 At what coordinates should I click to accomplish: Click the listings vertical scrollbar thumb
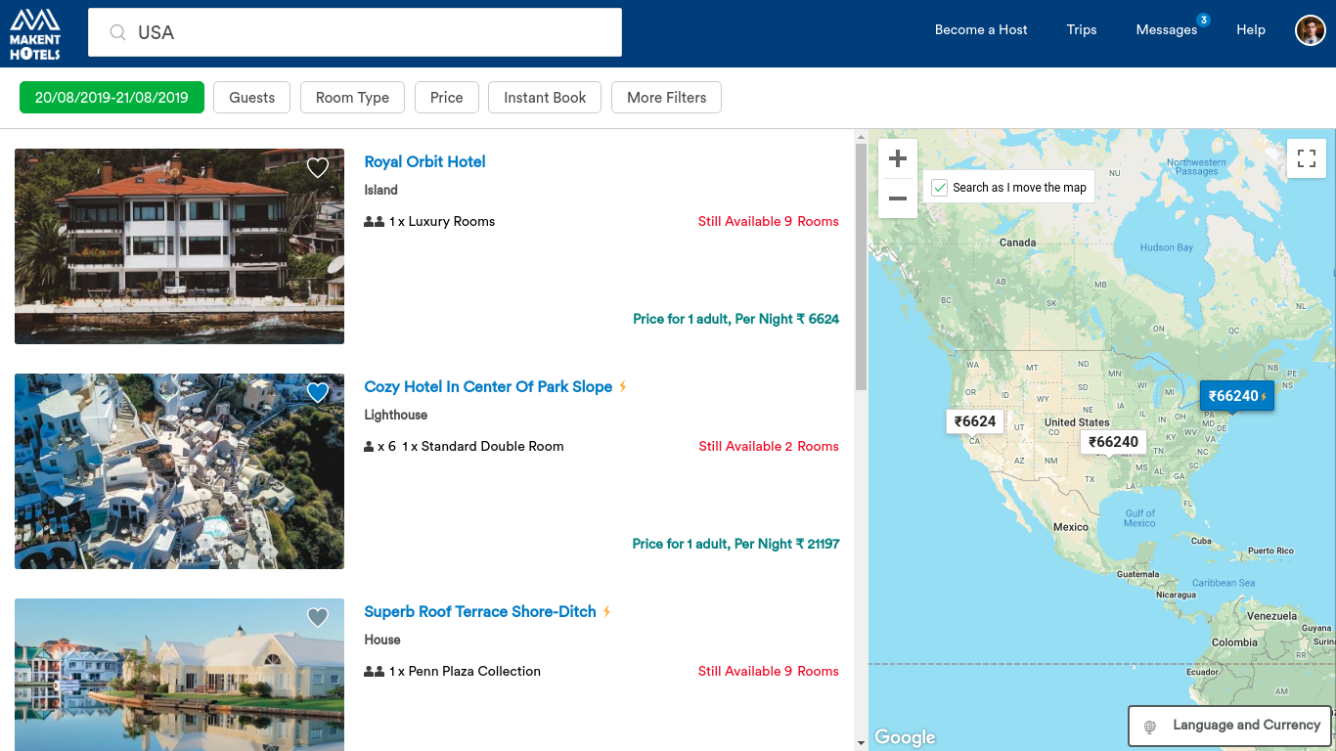pyautogui.click(x=862, y=266)
